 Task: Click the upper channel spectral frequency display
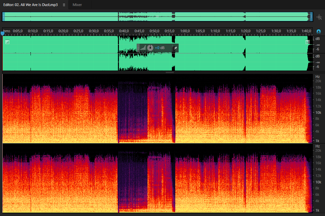click(157, 109)
